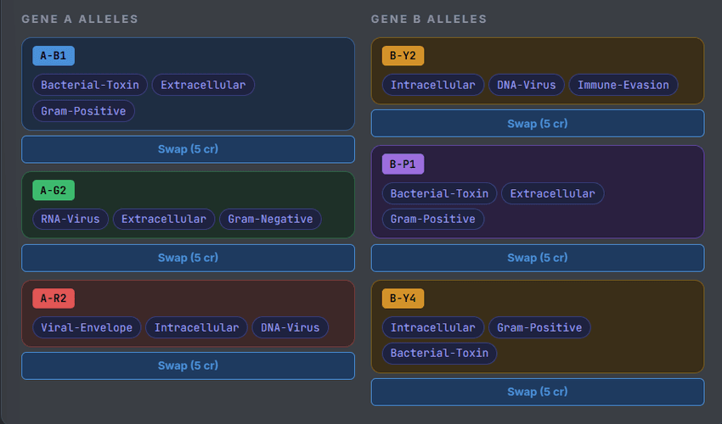Select the orange B-Y2 allele badge
722x424 pixels.
point(403,56)
